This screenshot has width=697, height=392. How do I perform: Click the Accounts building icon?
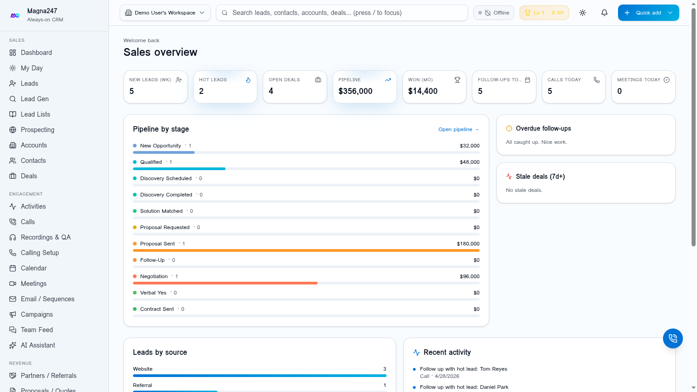click(x=13, y=145)
